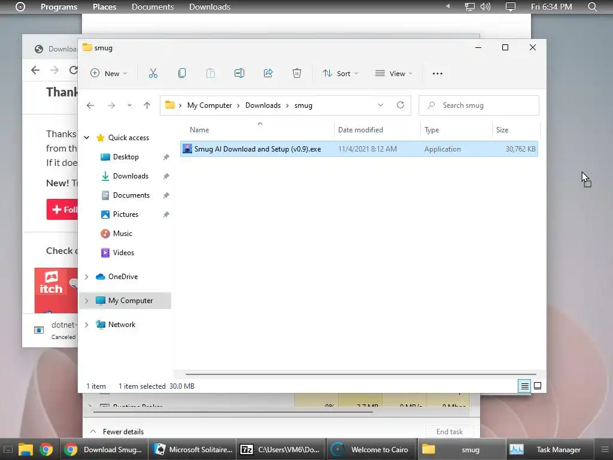Image resolution: width=613 pixels, height=460 pixels.
Task: Open Pictures in Quick access
Action: tap(126, 214)
